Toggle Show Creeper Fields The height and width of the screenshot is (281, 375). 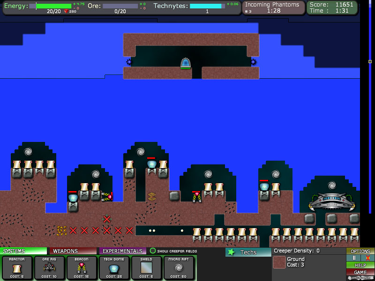click(x=173, y=251)
